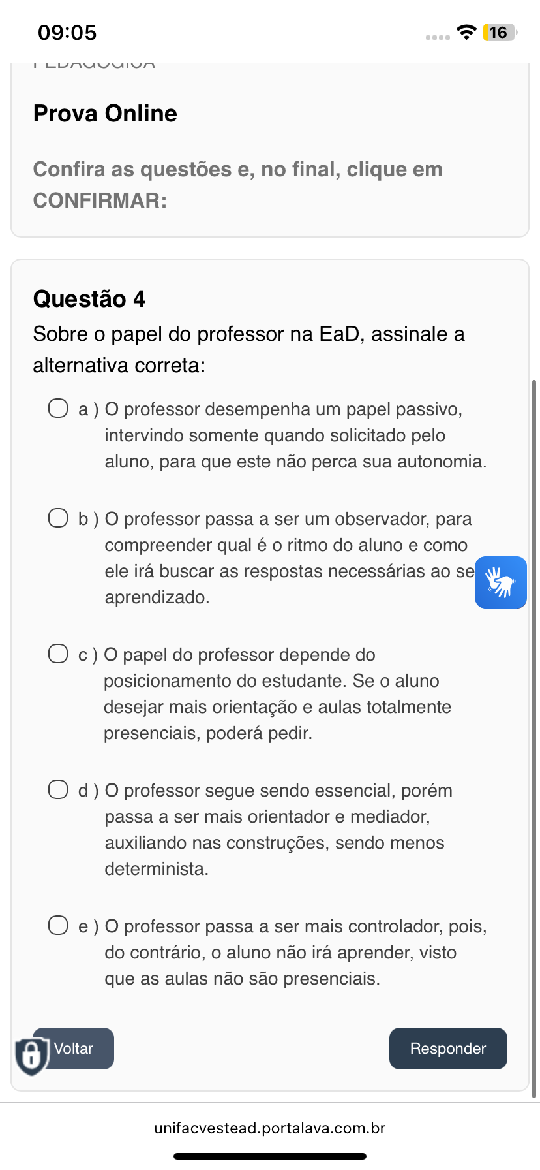The height and width of the screenshot is (1170, 540).
Task: Open the sign language accessibility icon
Action: coord(501,582)
